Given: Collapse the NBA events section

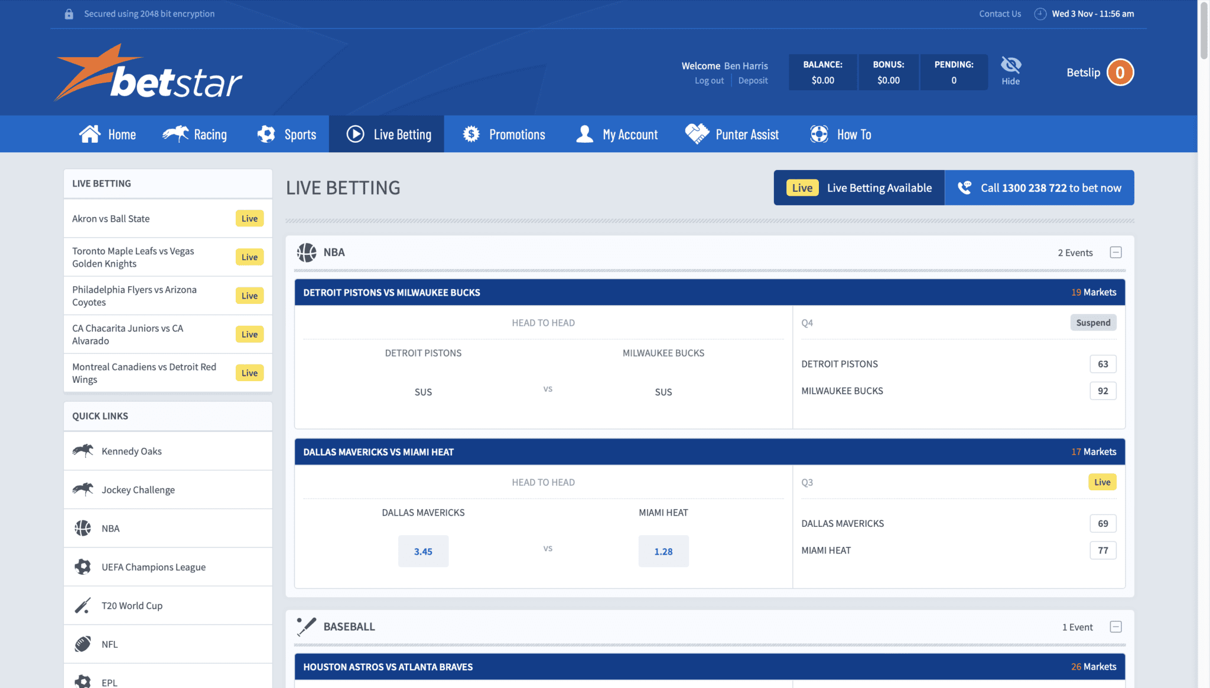Looking at the screenshot, I should [1115, 253].
